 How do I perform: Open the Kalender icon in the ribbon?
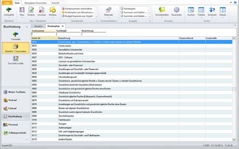pyautogui.click(x=108, y=10)
